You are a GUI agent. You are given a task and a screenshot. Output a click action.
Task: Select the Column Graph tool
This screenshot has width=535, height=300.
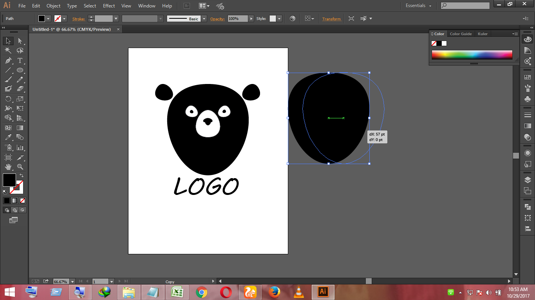20,148
